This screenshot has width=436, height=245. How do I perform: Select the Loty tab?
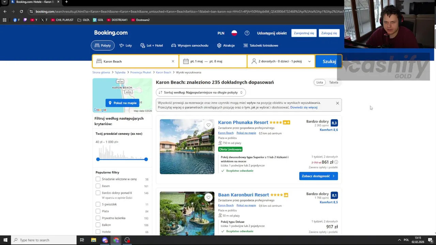[x=125, y=45]
